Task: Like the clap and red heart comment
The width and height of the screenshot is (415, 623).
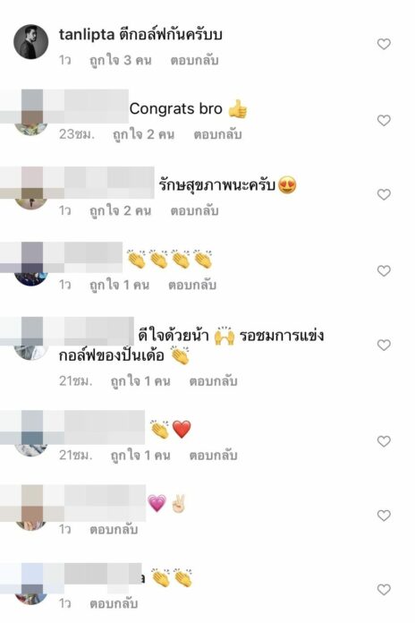Action: [384, 441]
